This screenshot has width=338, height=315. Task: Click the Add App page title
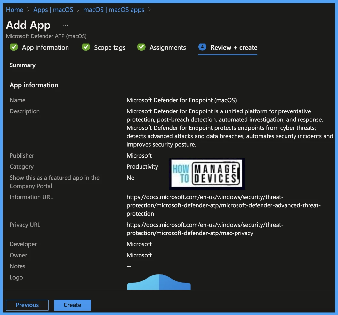pyautogui.click(x=28, y=25)
